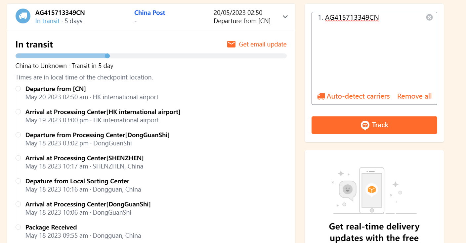Screen dimensions: 466x243
Task: Click Get email update link
Action: point(263,44)
